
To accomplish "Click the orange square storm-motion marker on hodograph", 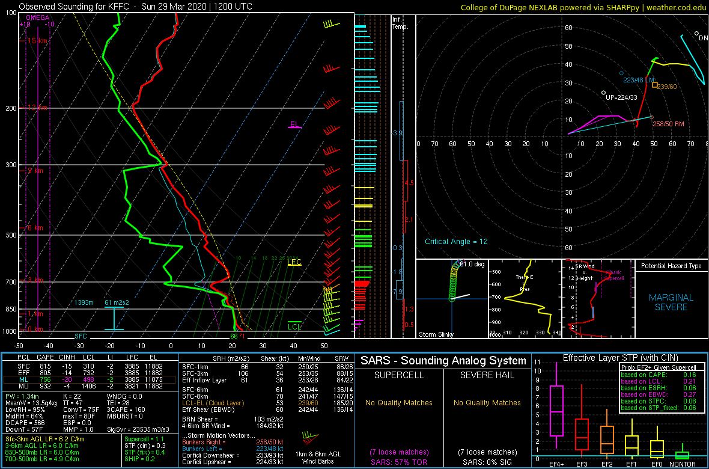I will tap(654, 85).
